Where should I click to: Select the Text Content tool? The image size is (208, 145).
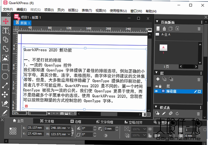pos(5,30)
